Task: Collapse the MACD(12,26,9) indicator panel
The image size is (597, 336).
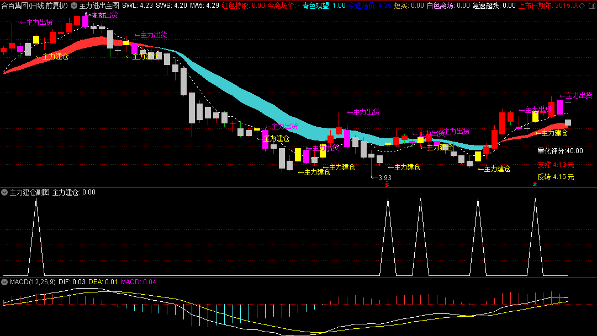Action: tap(4, 281)
